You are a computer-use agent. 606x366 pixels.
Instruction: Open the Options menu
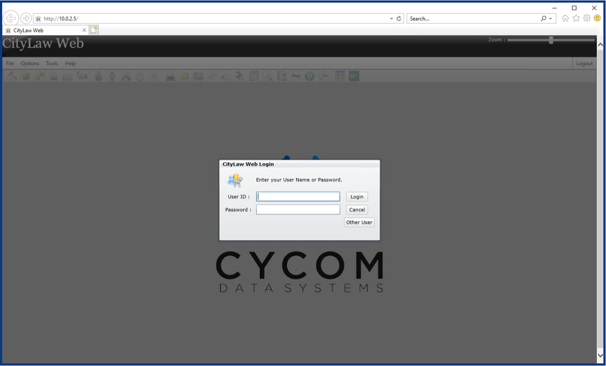[x=30, y=63]
